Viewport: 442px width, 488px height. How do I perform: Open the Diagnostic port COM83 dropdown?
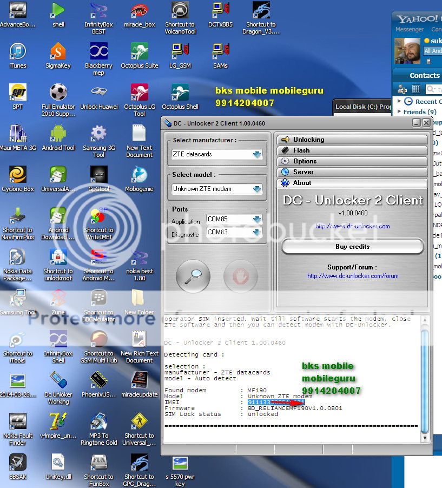pos(234,232)
